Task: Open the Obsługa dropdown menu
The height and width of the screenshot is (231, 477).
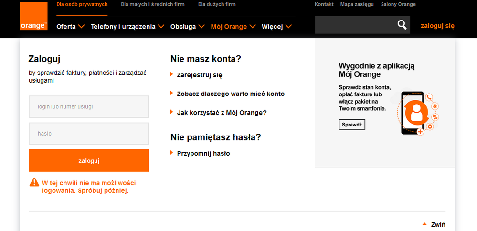Action: (x=187, y=27)
